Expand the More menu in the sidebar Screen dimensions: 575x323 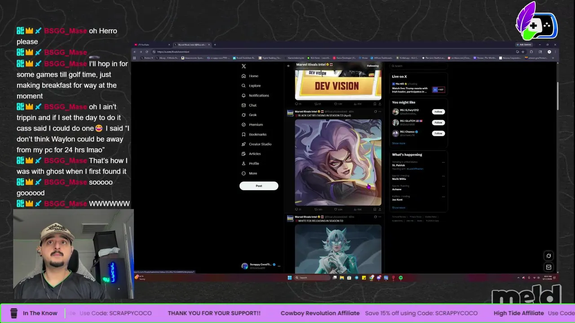pos(249,173)
